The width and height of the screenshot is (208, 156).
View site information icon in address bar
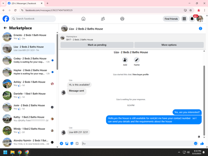pyautogui.click(x=22, y=10)
